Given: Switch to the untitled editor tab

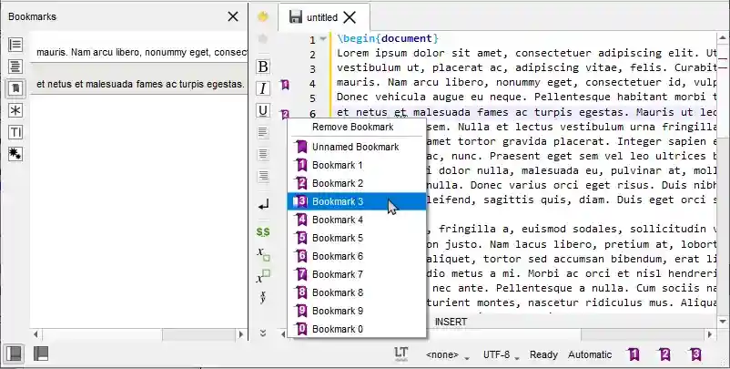Looking at the screenshot, I should coord(322,17).
